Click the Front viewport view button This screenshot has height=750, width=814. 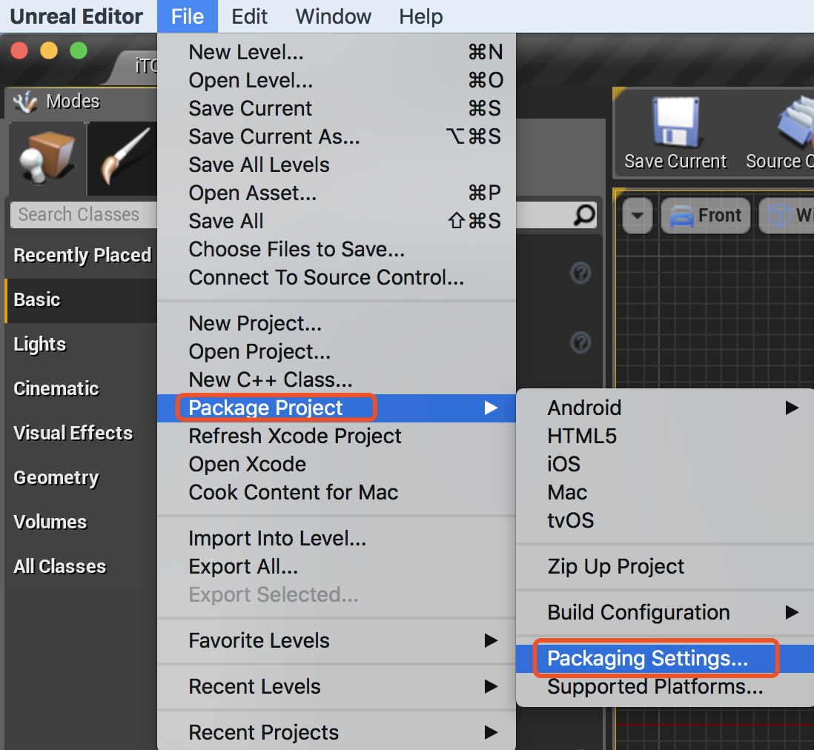pyautogui.click(x=706, y=216)
